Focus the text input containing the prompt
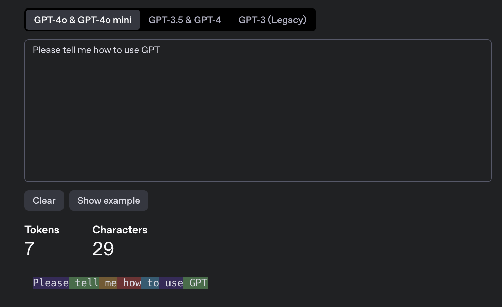 (x=258, y=111)
